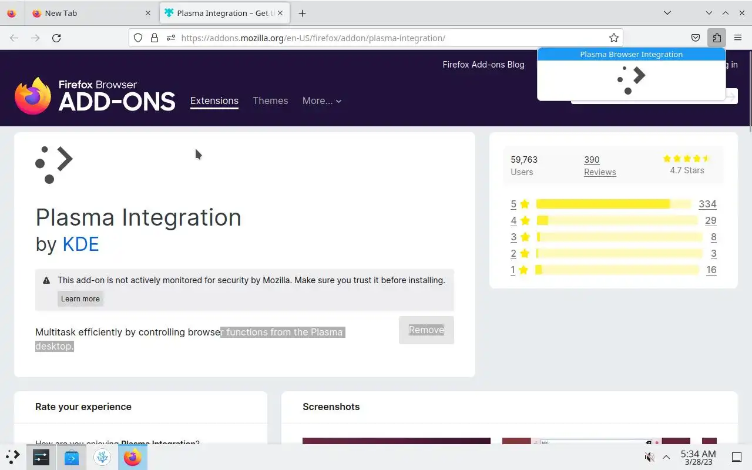Switch to the Firefox taskbar entry
Image resolution: width=752 pixels, height=470 pixels.
pyautogui.click(x=133, y=457)
